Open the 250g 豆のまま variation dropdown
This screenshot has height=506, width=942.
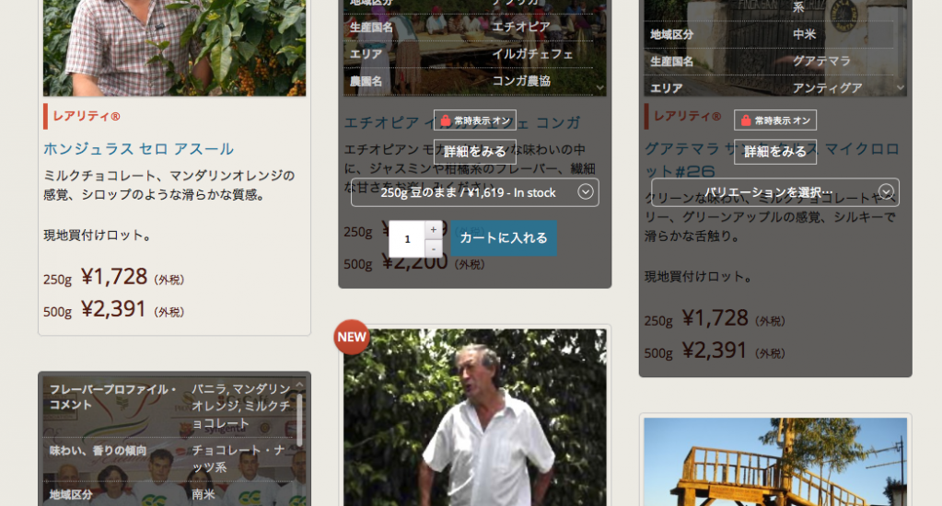tap(474, 192)
